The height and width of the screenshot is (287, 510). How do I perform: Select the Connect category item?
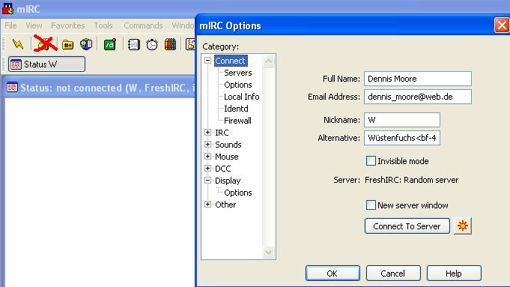[231, 61]
